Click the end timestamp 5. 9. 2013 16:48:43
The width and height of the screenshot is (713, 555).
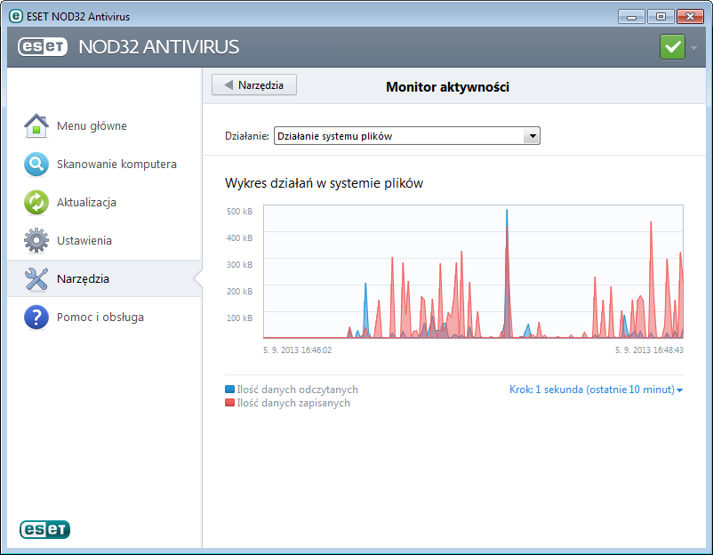[649, 350]
